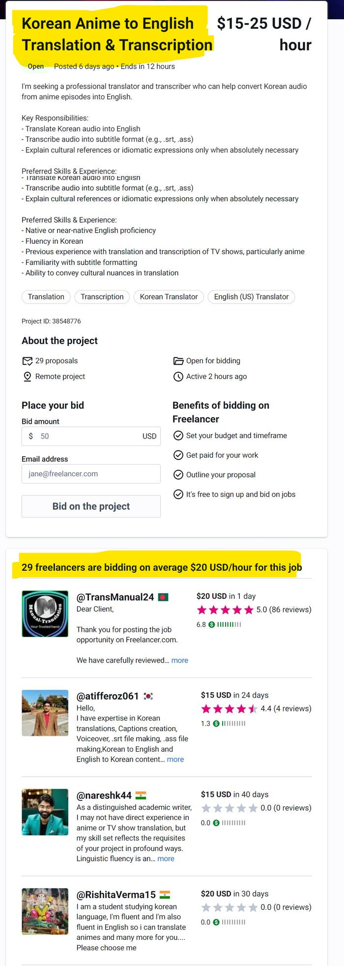Open TransManual24's profile picture thumbnail
The image size is (344, 966).
click(45, 614)
